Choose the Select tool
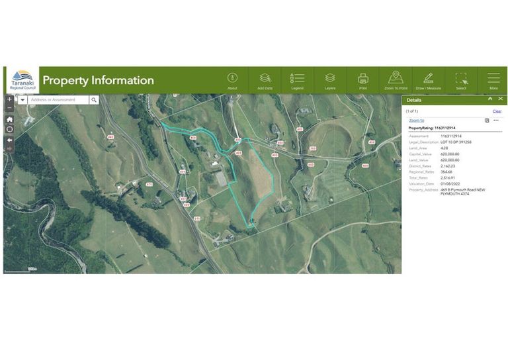This screenshot has width=508, height=339. 461,79
